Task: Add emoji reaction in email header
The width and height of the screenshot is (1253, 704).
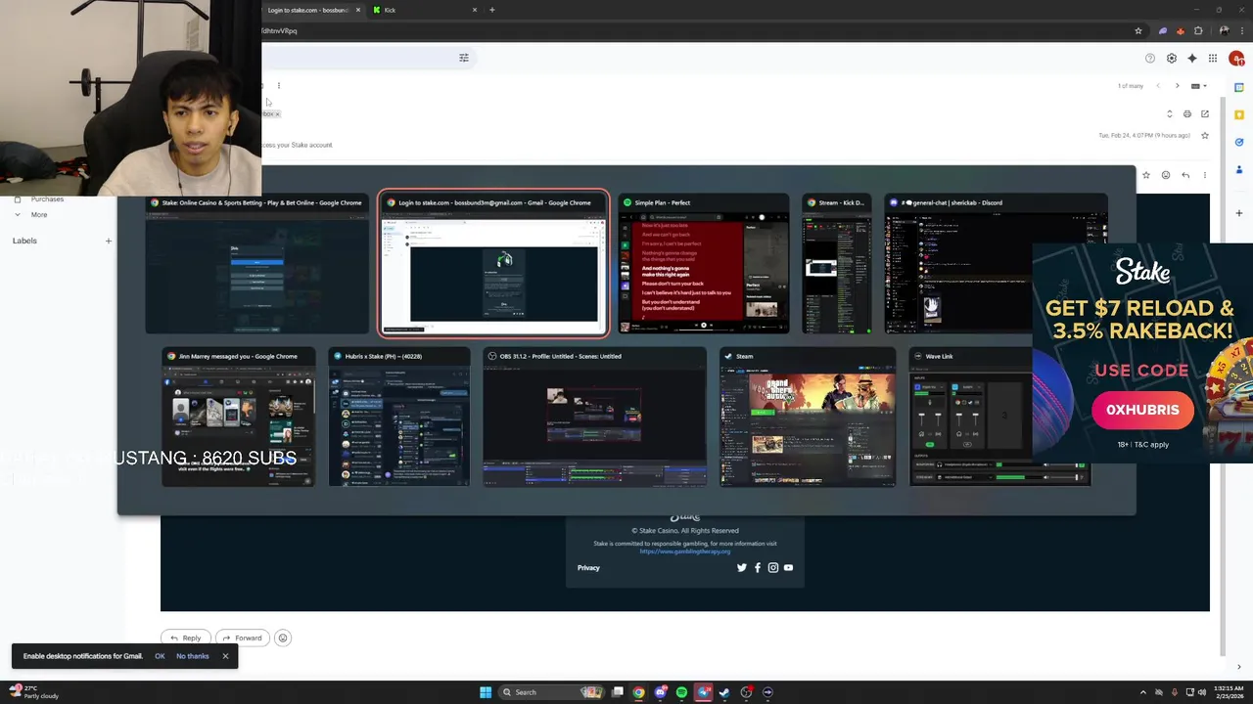Action: click(x=1165, y=175)
